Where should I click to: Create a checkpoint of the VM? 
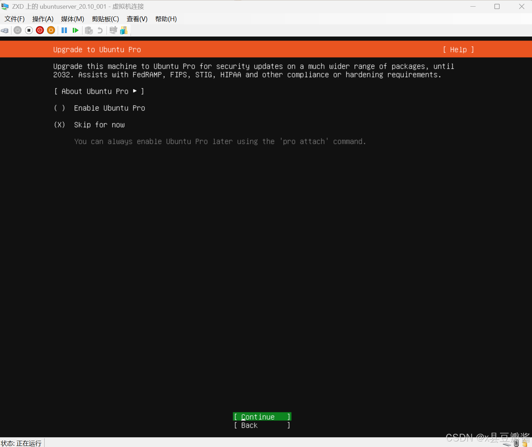[x=89, y=30]
